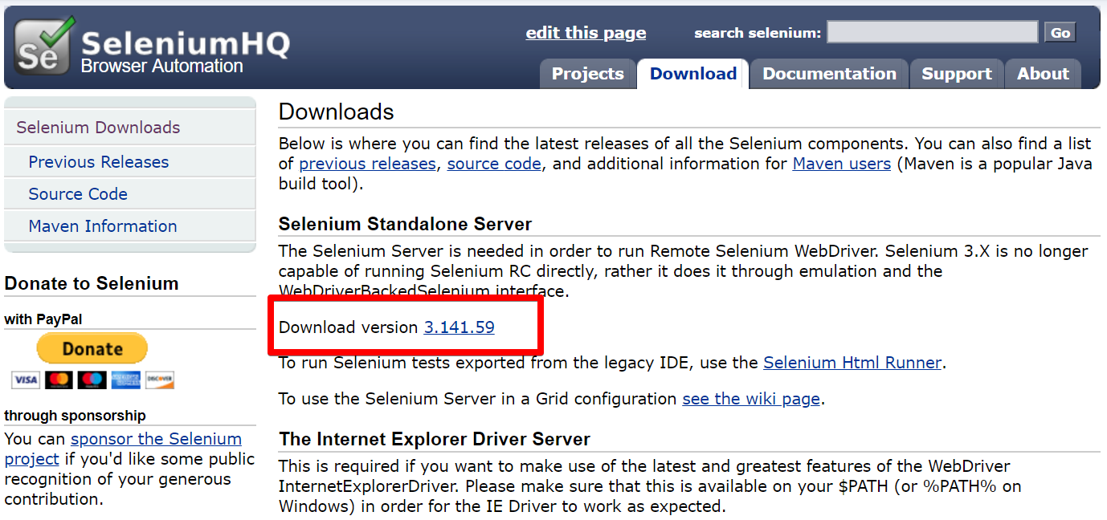Click the SeleniumHQ logo
Viewport: 1107px width, 520px height.
click(149, 46)
